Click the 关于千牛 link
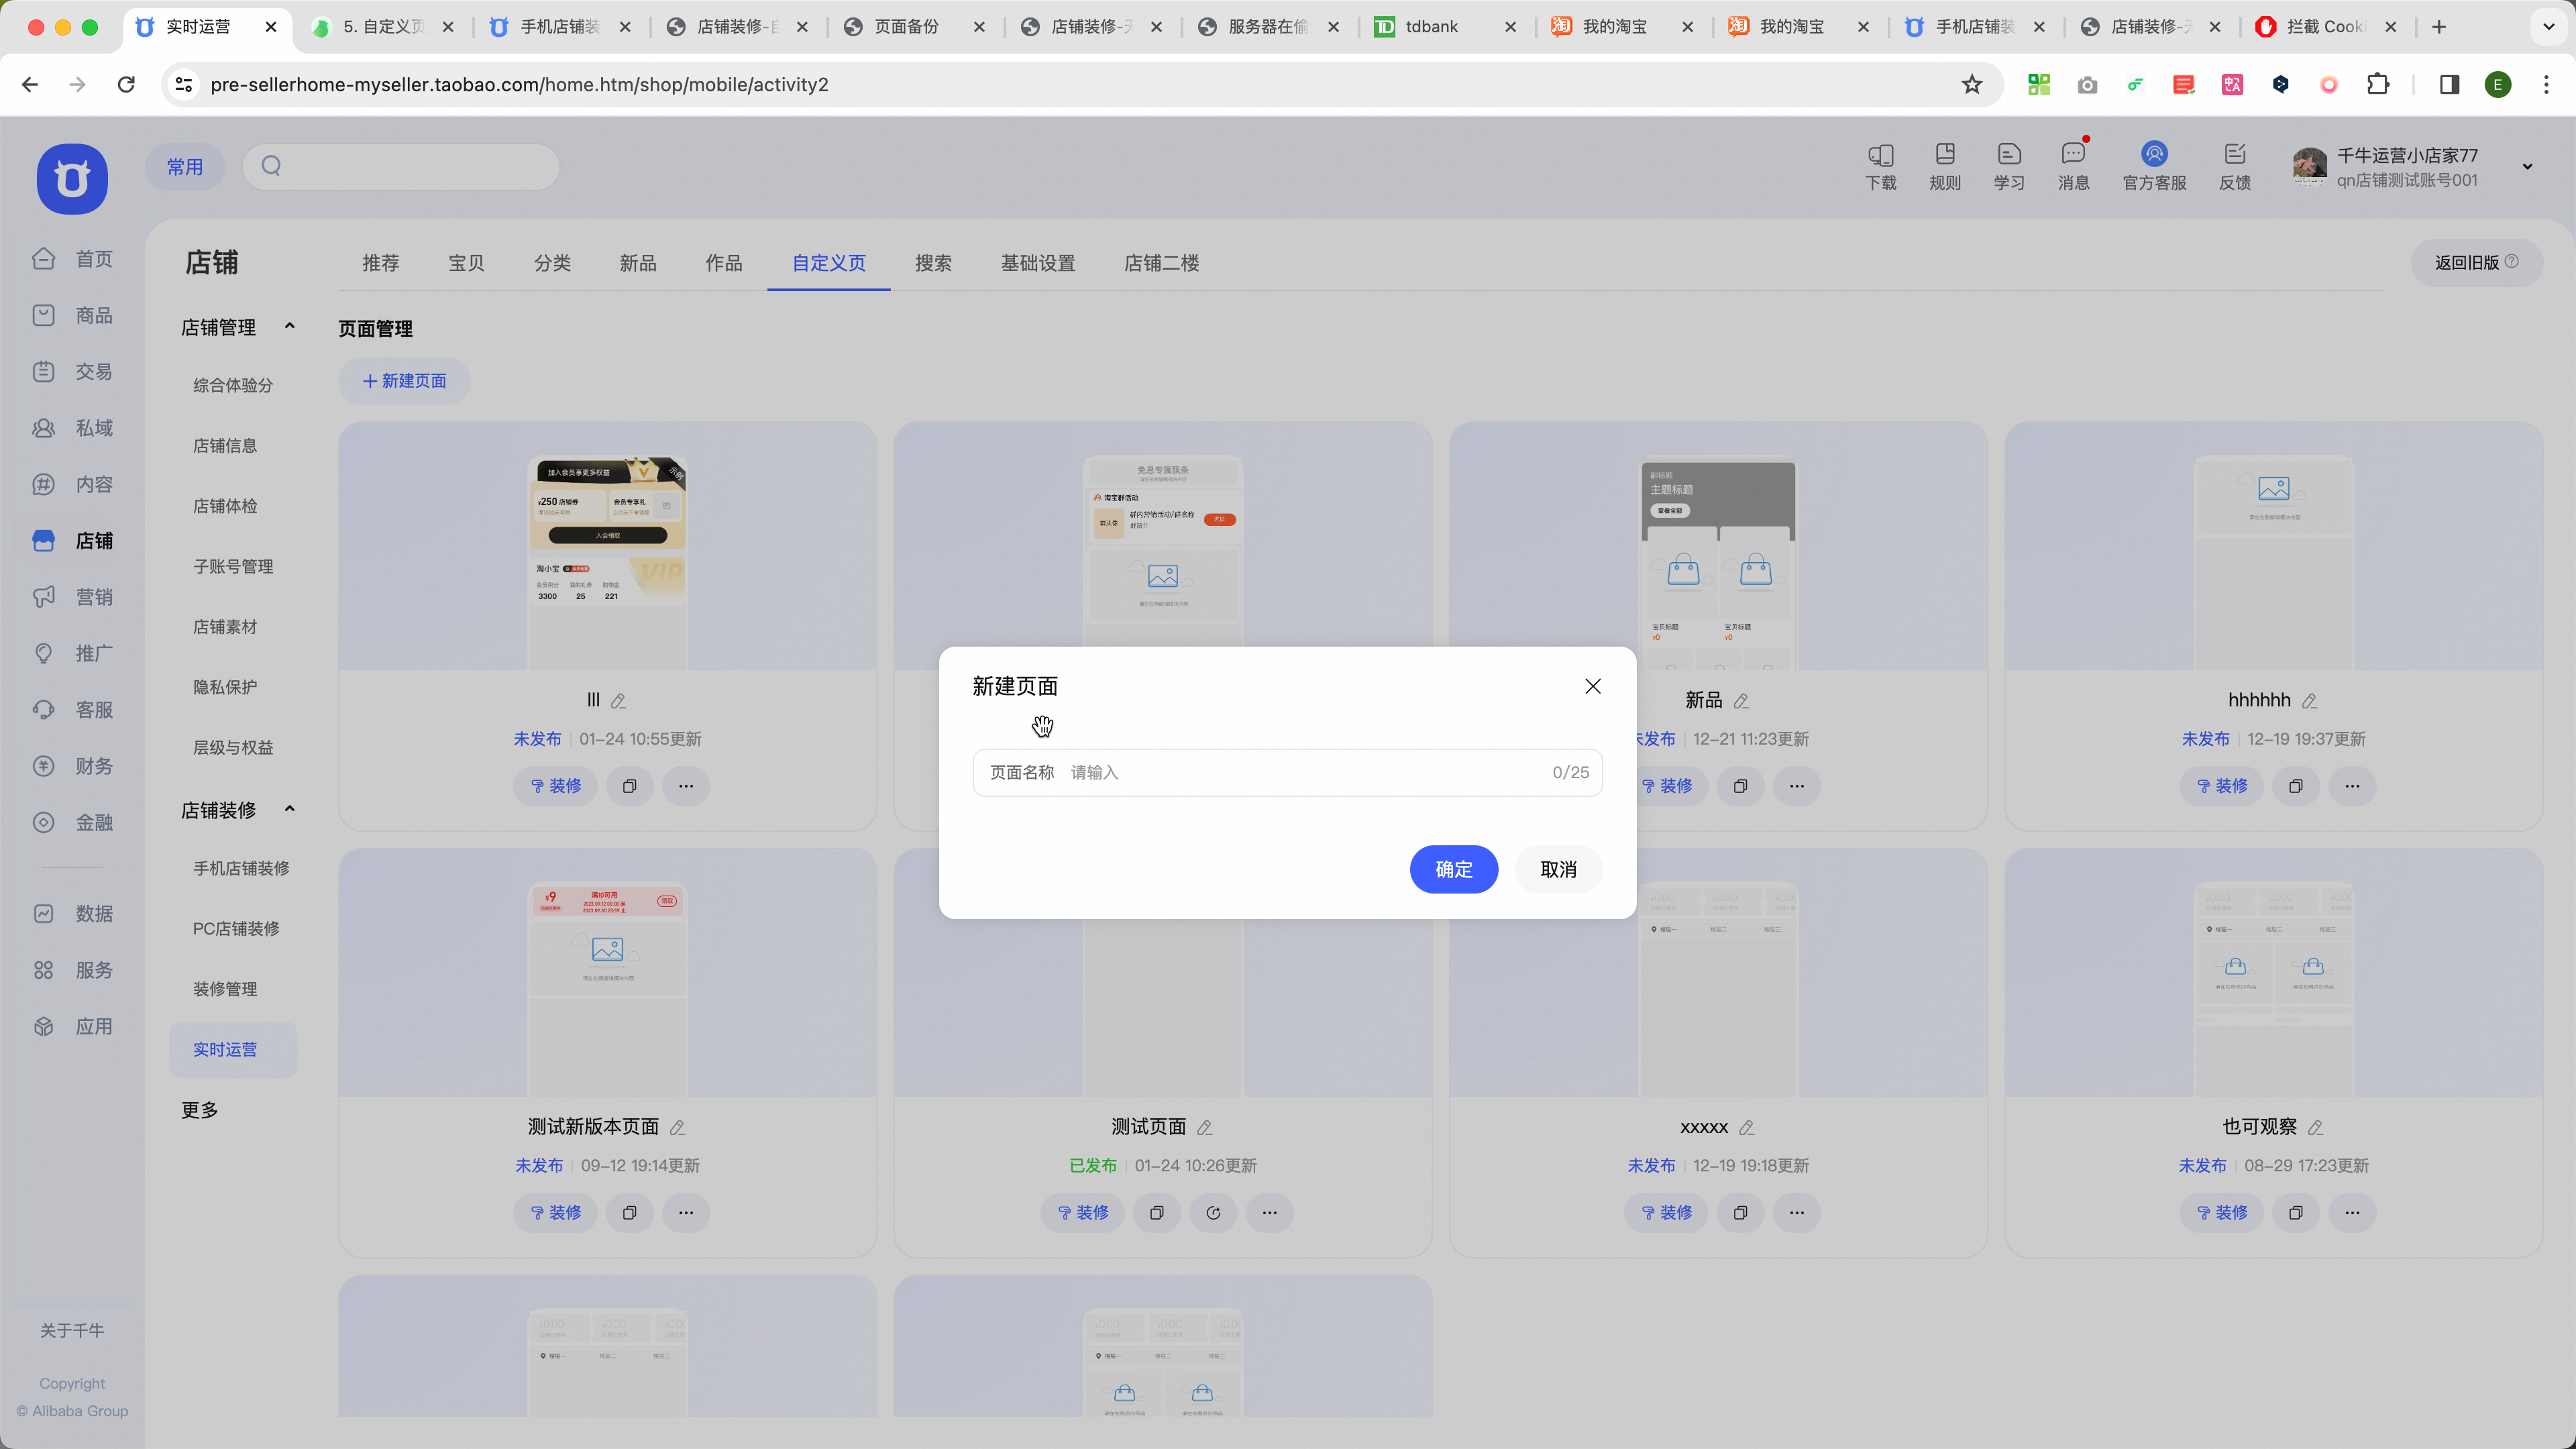Viewport: 2576px width, 1449px height. click(72, 1330)
